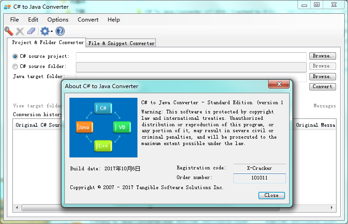Image resolution: width=348 pixels, height=224 pixels.
Task: Minimize the C# to Java Converter window
Action: pos(304,5)
